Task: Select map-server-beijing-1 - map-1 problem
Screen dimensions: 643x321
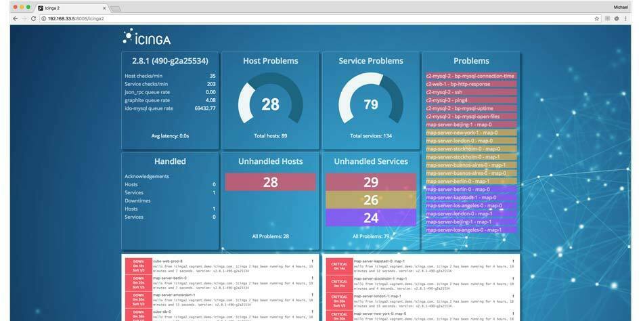Action: (x=471, y=221)
